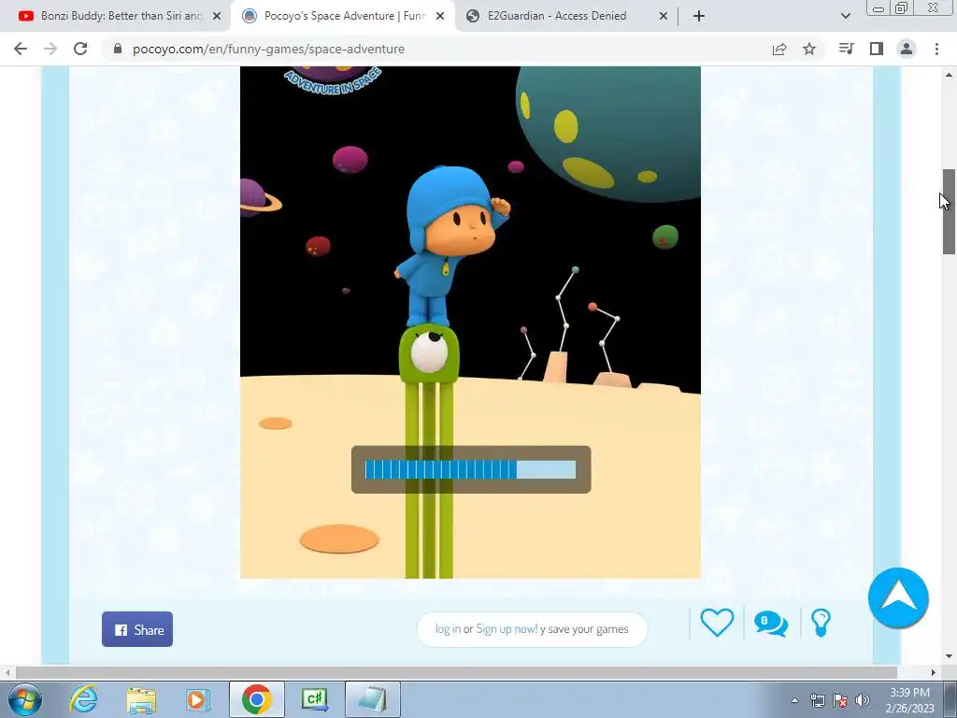The image size is (957, 718).
Task: Click the vertical scrollbar down arrow
Action: point(949,656)
